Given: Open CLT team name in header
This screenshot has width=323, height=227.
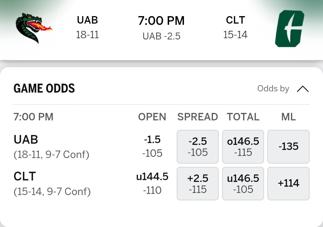Looking at the screenshot, I should point(235,20).
